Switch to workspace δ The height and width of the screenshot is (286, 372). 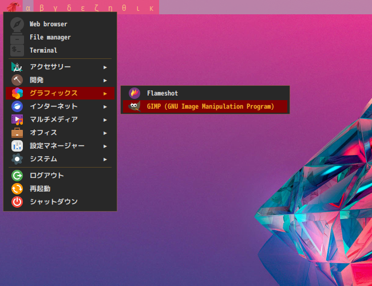point(69,9)
